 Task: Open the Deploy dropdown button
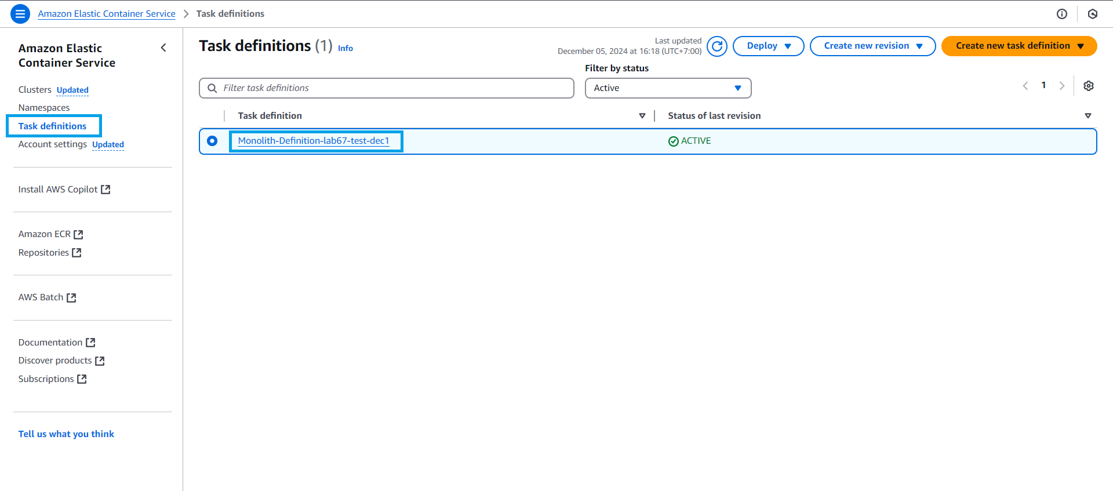click(x=769, y=46)
